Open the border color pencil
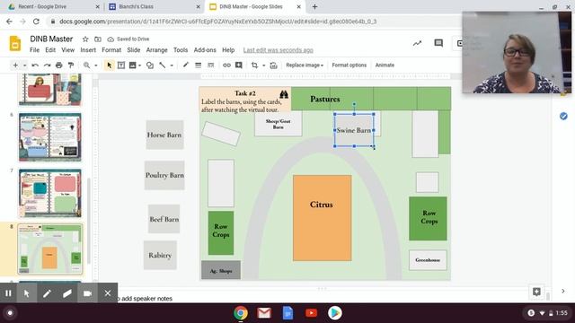 186,65
